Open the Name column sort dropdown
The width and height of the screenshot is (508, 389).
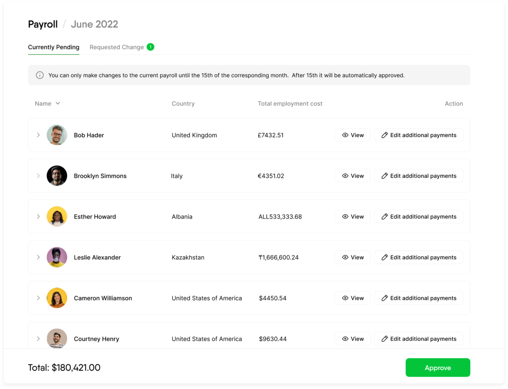[x=57, y=103]
